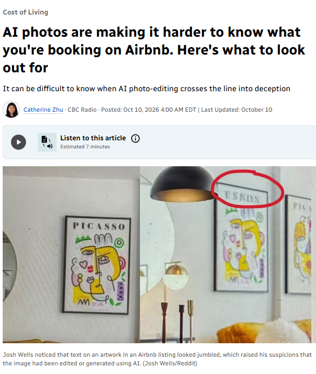Click the partially cropped Picasso poster at far right

point(299,244)
